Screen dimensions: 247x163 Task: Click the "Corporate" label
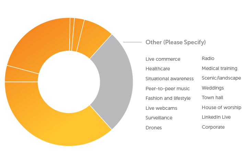213,127
